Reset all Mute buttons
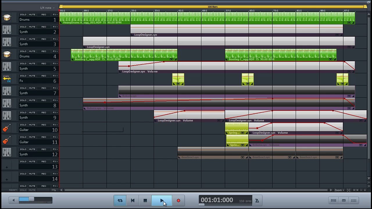This screenshot has width=372, height=209. 32,190
